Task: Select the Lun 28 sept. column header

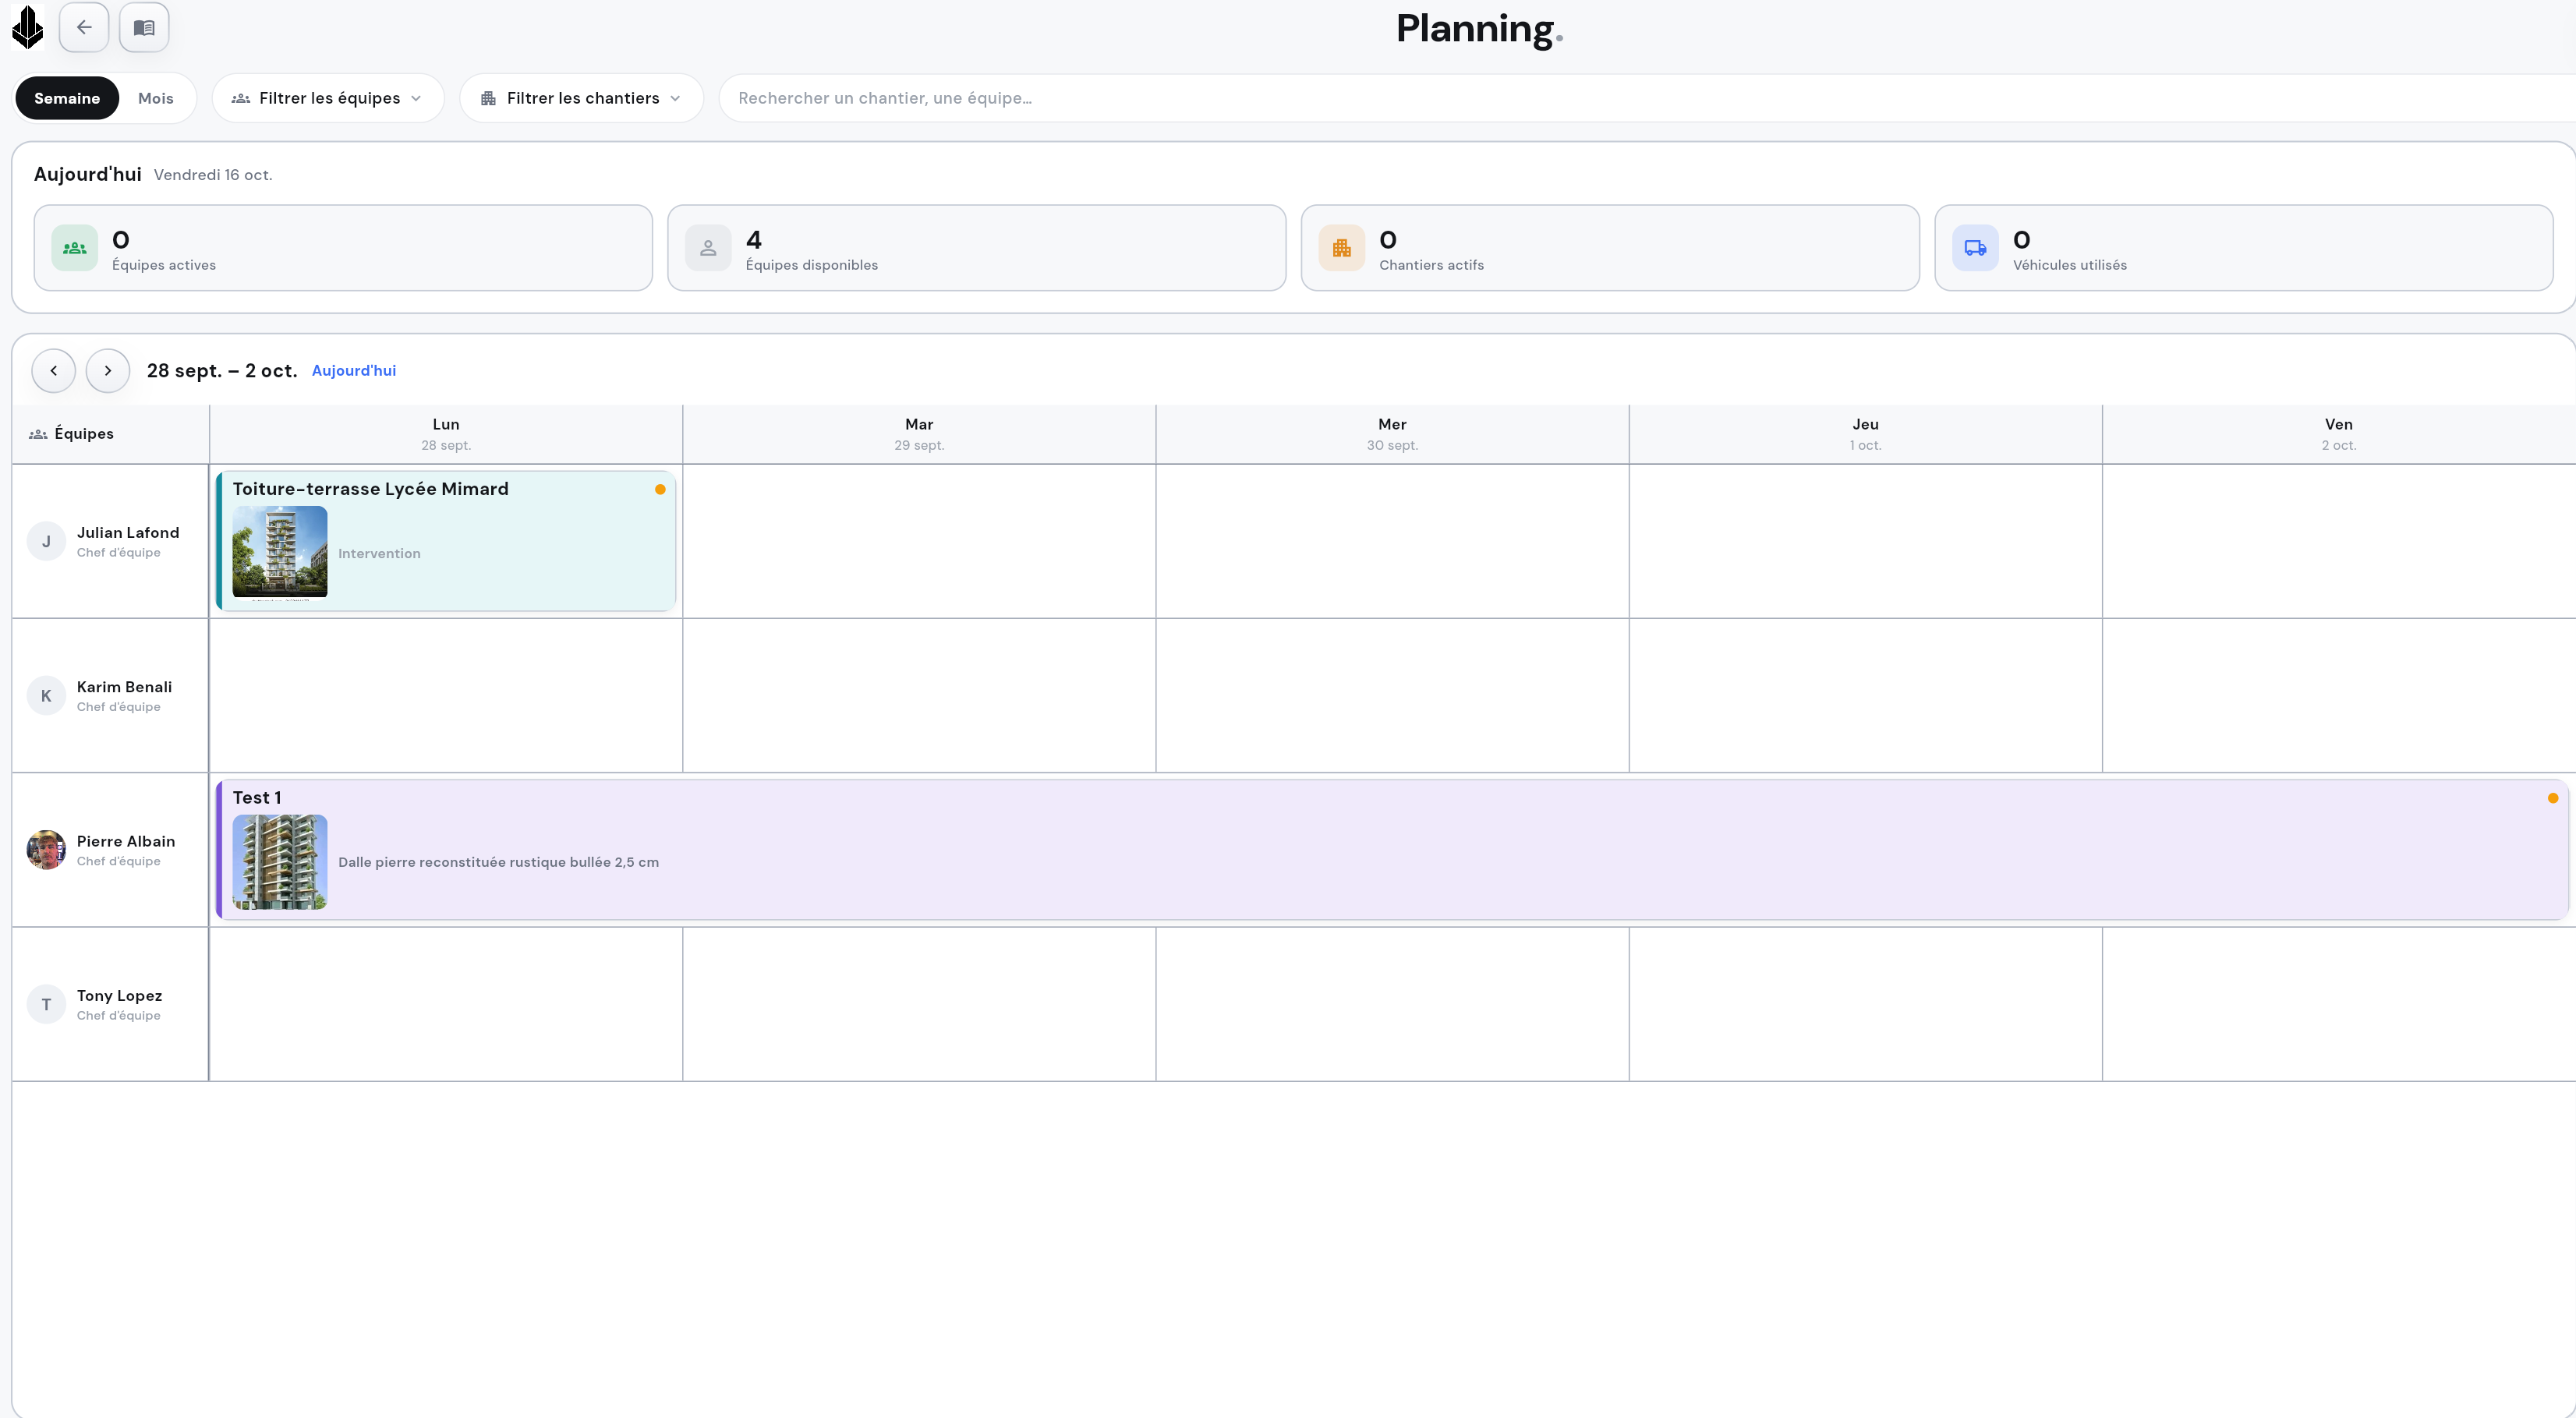Action: 446,434
